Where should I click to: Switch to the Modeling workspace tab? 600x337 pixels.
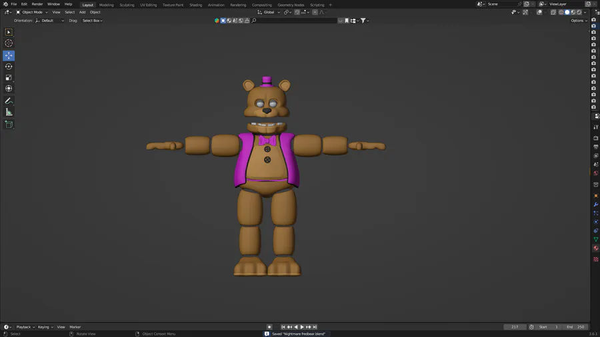tap(107, 5)
